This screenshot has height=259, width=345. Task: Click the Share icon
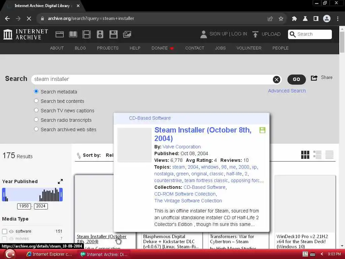(314, 78)
